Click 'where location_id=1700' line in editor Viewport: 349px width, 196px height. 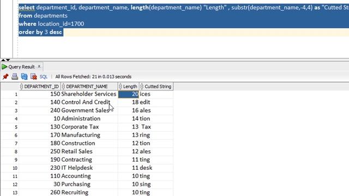(51, 24)
